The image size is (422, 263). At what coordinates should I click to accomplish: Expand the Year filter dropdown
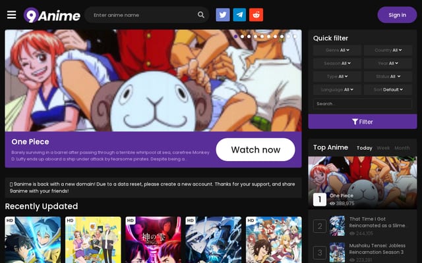pyautogui.click(x=388, y=63)
